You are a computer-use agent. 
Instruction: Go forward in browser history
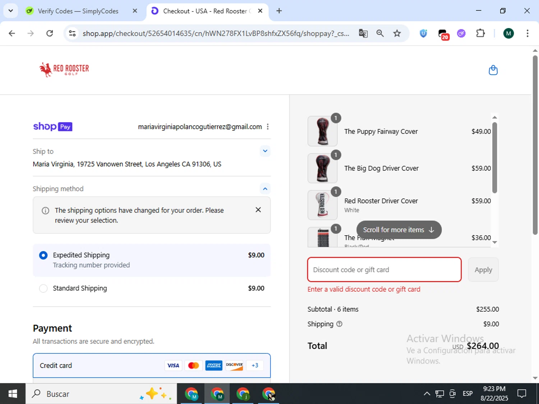click(x=31, y=33)
